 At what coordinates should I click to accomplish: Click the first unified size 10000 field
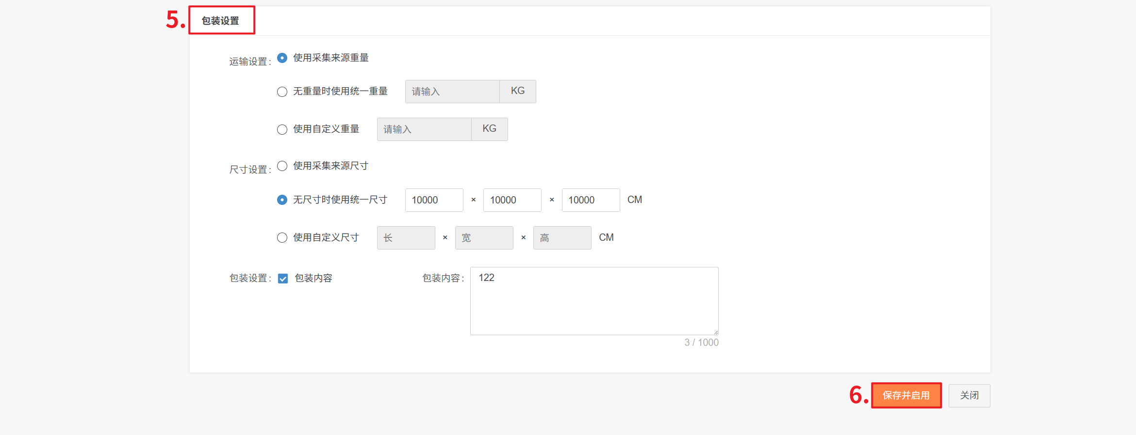[x=434, y=200]
